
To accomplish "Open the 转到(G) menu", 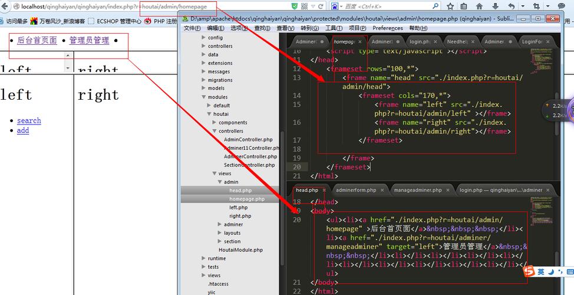I will tap(310, 28).
